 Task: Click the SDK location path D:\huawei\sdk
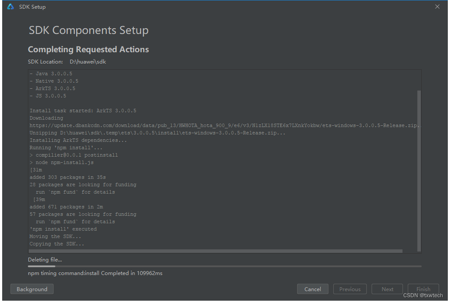pos(88,62)
